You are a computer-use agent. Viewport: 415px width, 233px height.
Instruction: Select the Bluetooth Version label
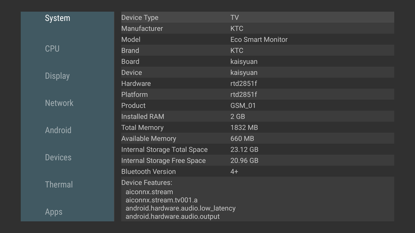pos(149,172)
